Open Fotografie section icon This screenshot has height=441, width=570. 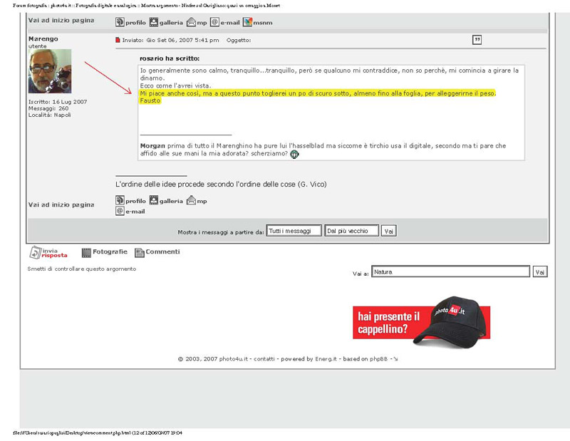tap(86, 252)
